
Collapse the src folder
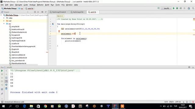click(x=4, y=24)
